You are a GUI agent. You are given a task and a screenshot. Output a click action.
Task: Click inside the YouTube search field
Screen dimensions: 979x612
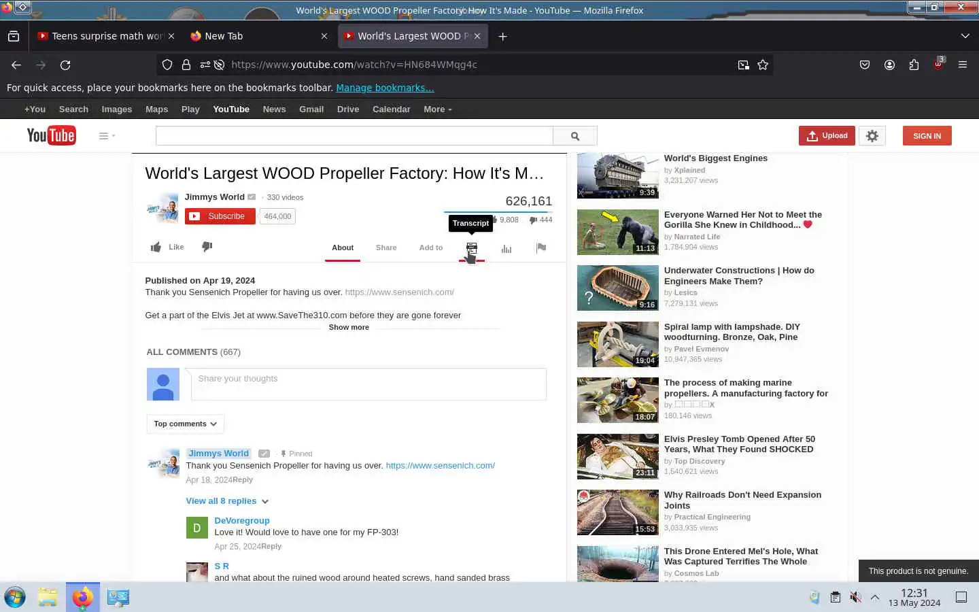[354, 136]
